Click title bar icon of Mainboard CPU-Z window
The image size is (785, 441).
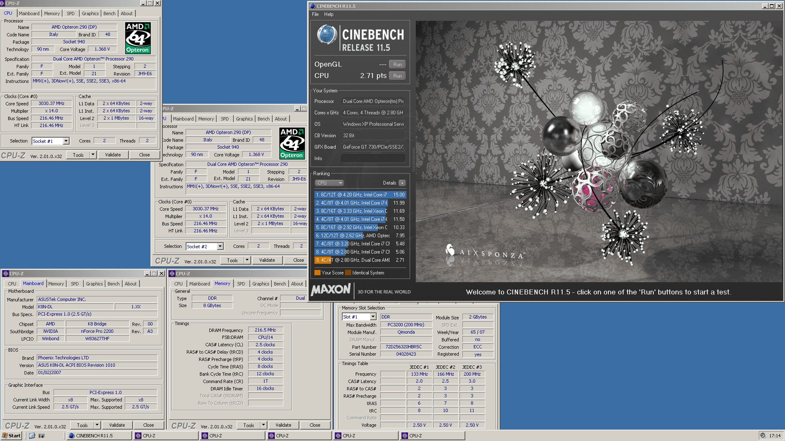click(5, 274)
